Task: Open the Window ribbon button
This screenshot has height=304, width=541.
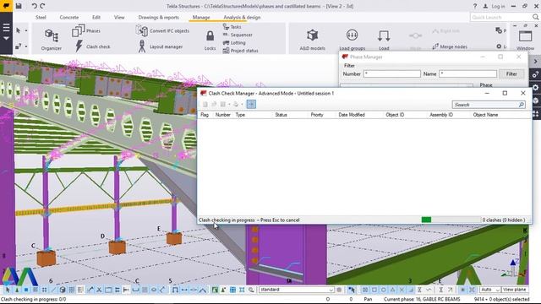Action: 525,40
